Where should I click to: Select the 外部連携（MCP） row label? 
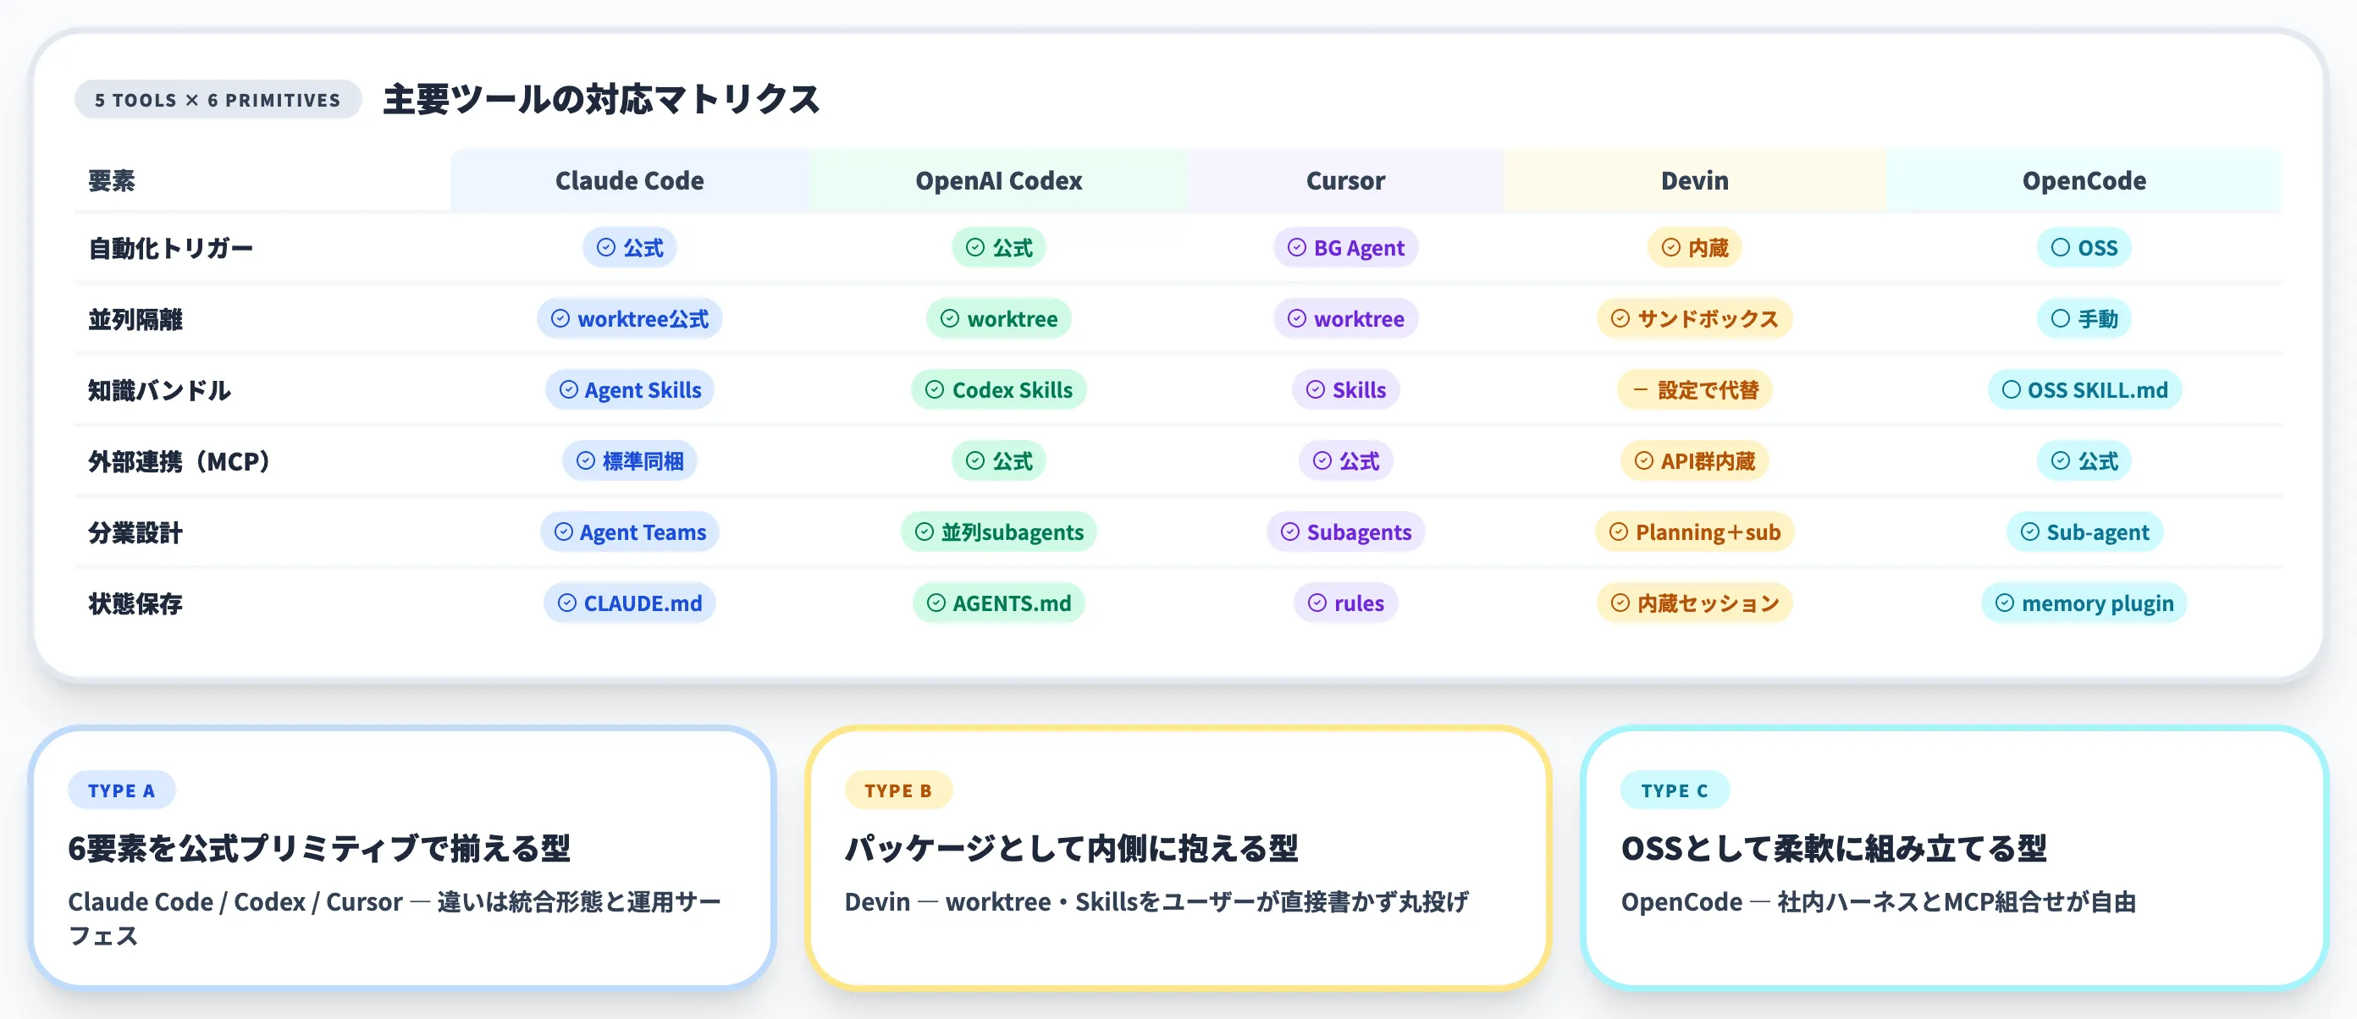(179, 461)
